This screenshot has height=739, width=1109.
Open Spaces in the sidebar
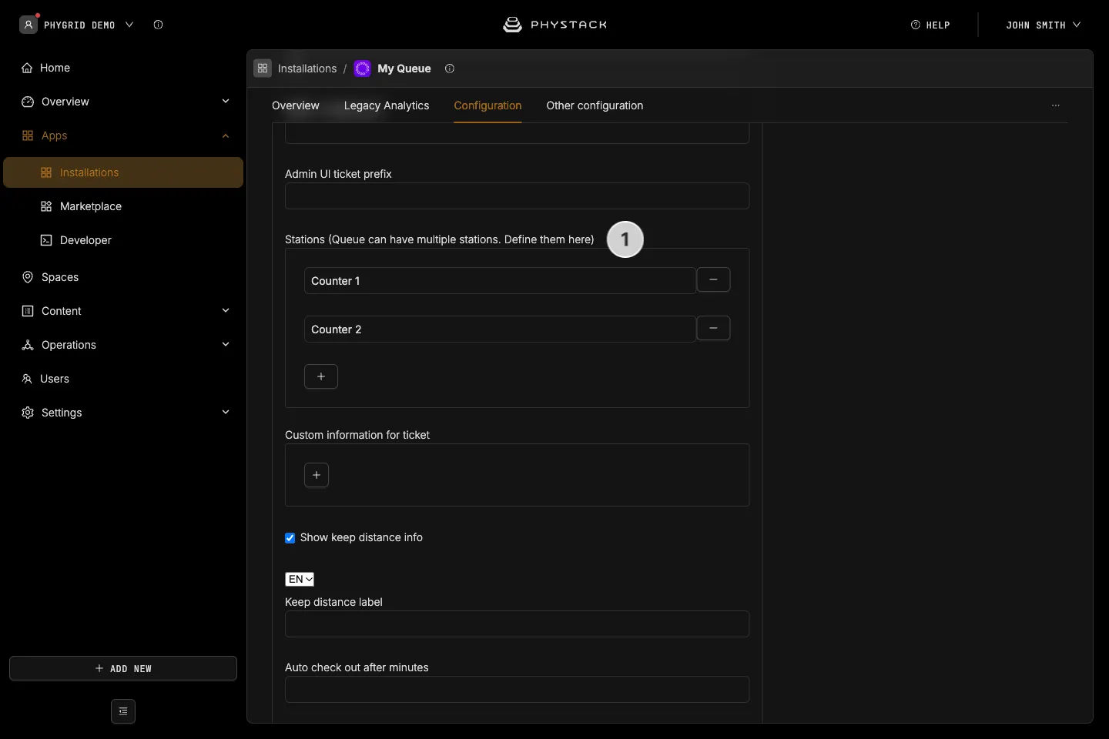click(123, 277)
